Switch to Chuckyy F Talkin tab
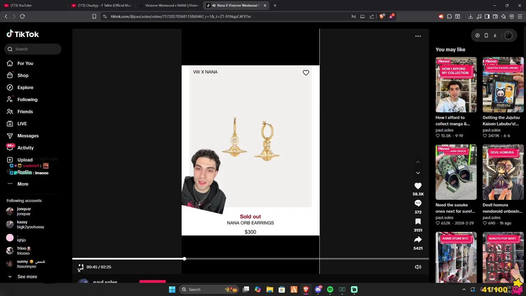526x296 pixels. (x=101, y=5)
